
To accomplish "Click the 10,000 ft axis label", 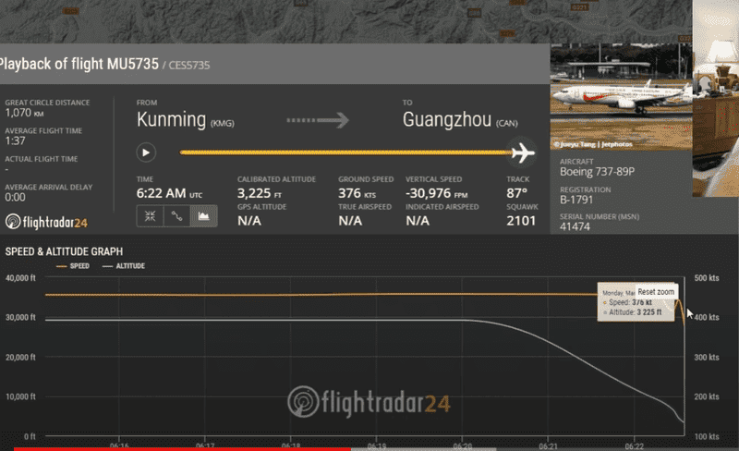I will (x=20, y=396).
